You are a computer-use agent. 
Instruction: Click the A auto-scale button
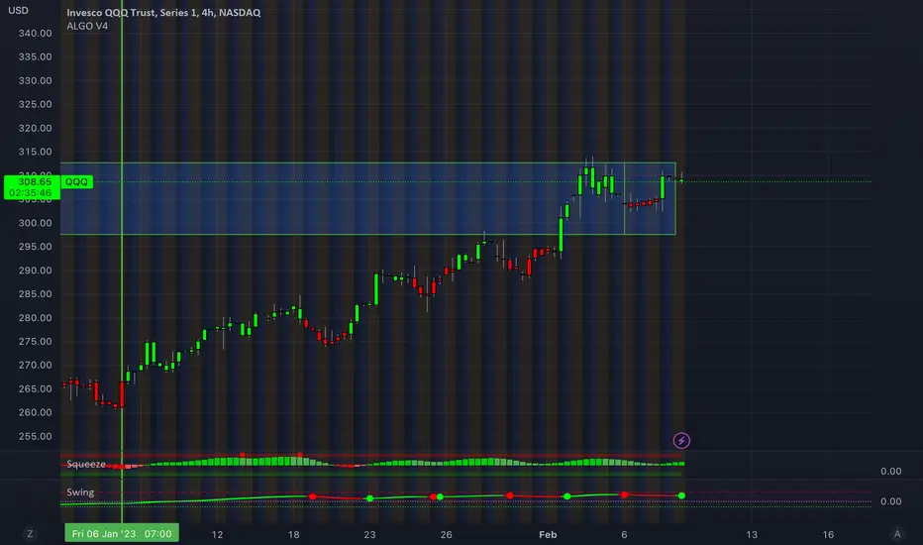click(897, 534)
